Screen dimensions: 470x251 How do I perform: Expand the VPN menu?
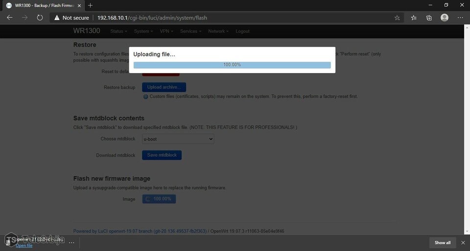[x=166, y=31]
